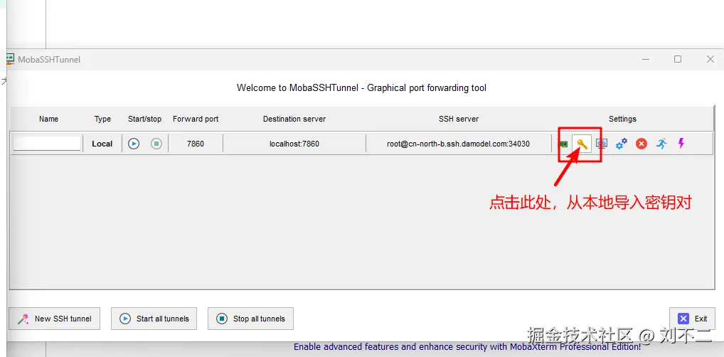Click the orange SSH key icon
Viewport: 724px width, 357px height.
tap(582, 144)
